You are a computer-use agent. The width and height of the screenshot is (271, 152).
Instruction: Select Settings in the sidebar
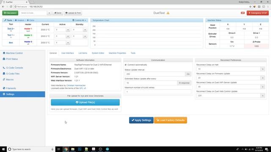coord(22,94)
